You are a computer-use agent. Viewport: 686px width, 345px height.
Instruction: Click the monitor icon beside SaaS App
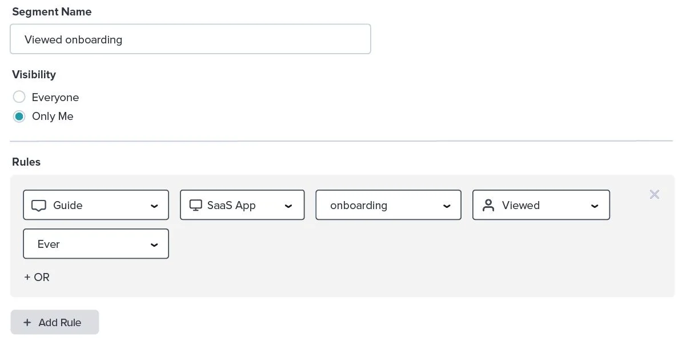(196, 205)
